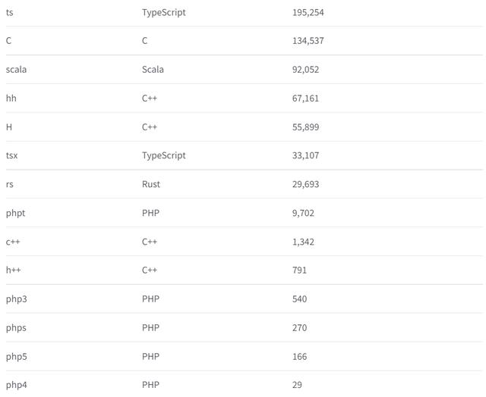Click the 'scala' extension cell
Screen dimensions: 486x397
click(16, 70)
